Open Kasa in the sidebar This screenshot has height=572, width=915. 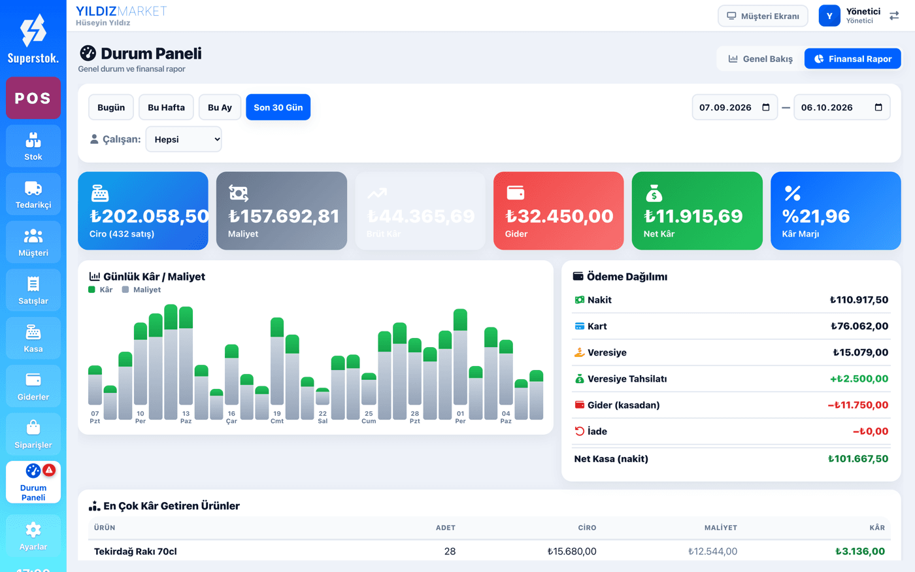pos(33,338)
